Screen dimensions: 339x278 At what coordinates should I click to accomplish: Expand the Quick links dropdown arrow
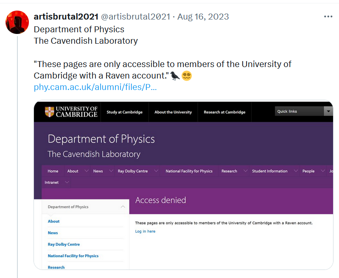328,111
